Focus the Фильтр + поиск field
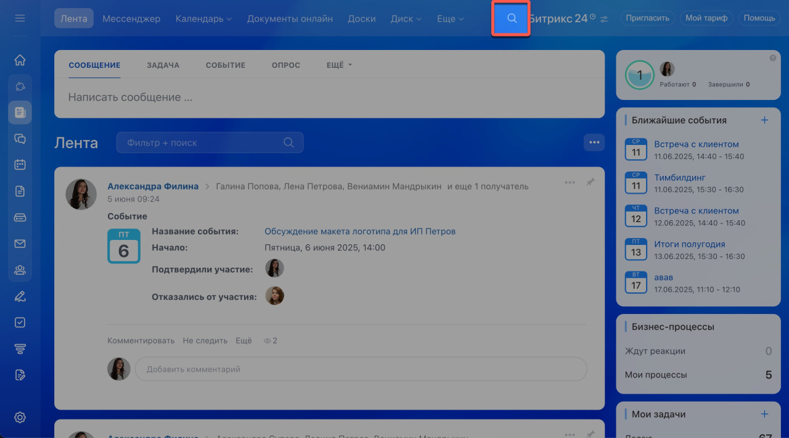 (210, 143)
